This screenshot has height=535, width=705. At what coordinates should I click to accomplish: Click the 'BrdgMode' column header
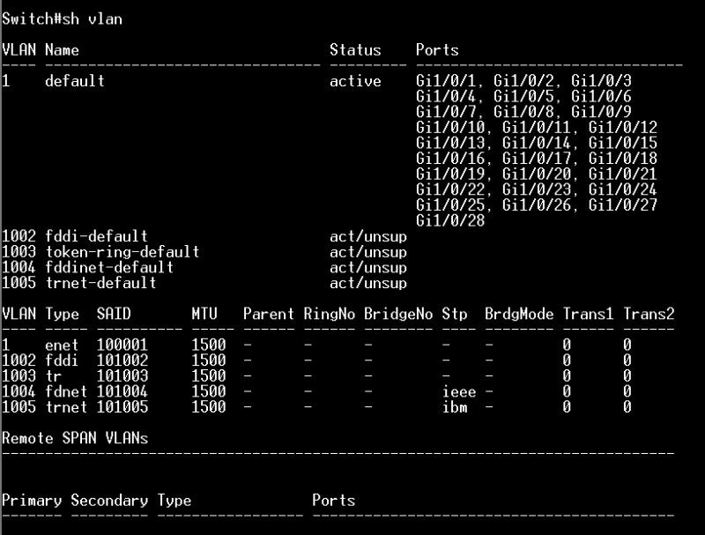(x=519, y=314)
